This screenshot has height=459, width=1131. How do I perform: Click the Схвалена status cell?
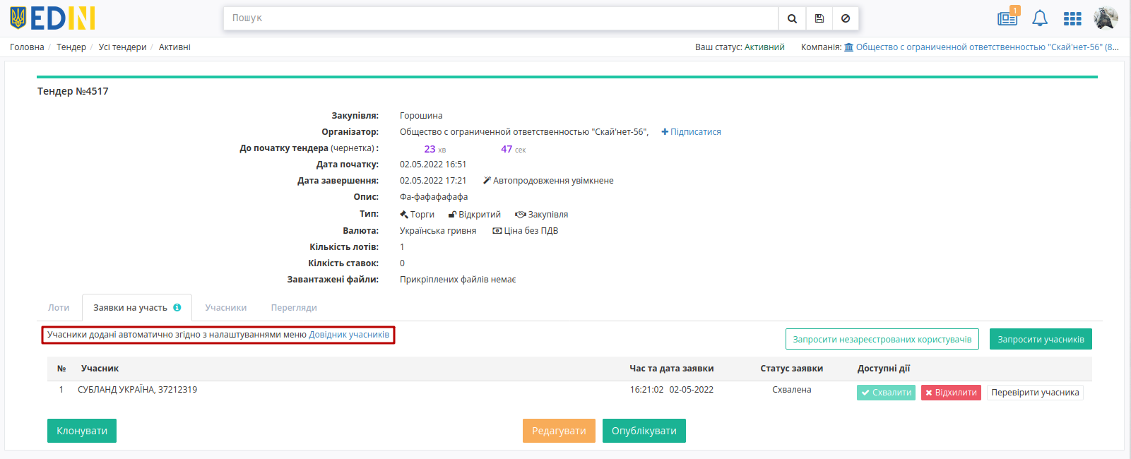[x=792, y=390]
